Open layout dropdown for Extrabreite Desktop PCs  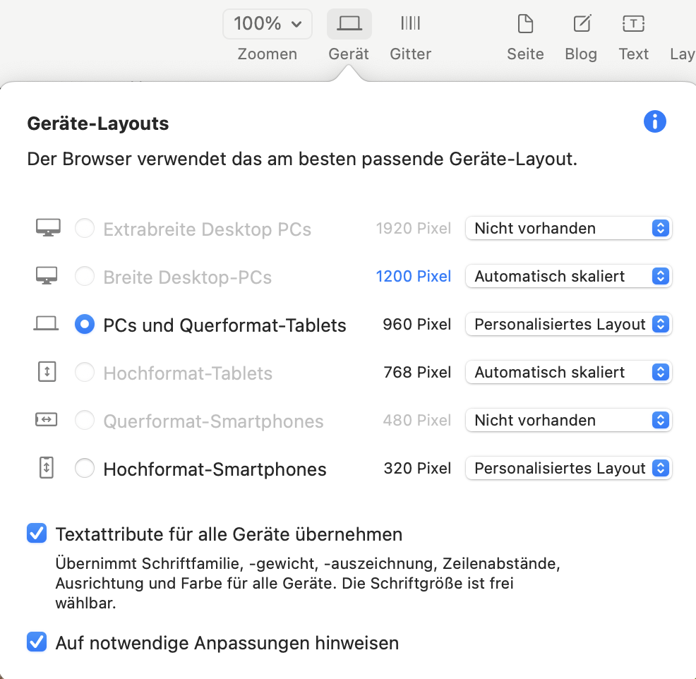coord(568,228)
